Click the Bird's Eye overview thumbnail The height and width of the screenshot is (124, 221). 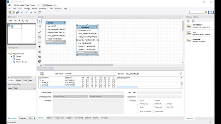click(x=22, y=34)
